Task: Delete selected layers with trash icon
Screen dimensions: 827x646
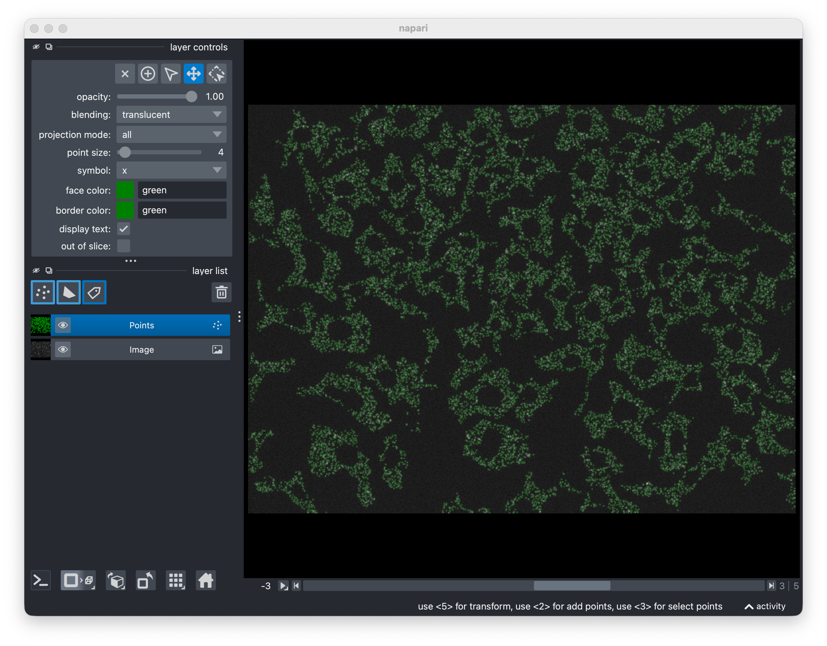Action: [222, 292]
